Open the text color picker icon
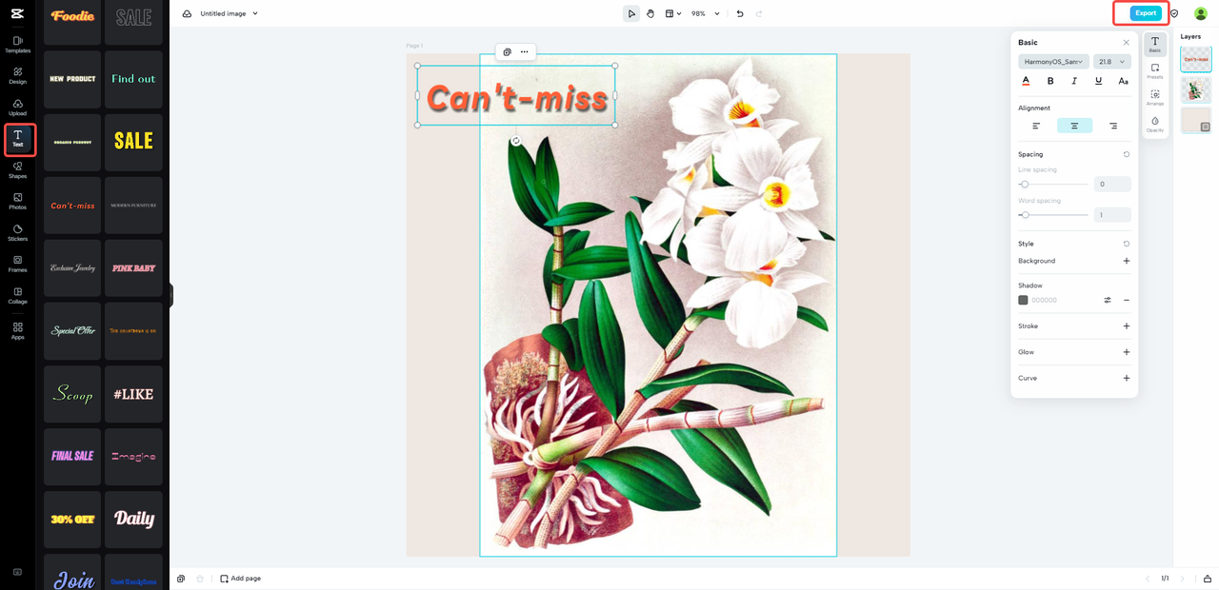This screenshot has height=590, width=1219. [1026, 82]
